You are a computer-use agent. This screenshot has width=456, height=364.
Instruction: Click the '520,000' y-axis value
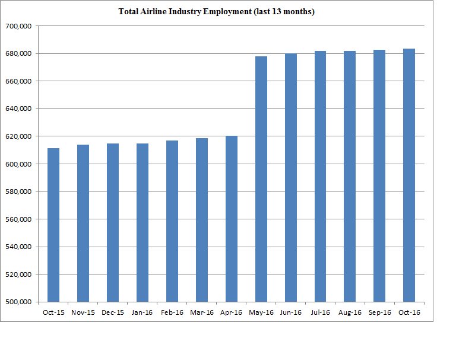18,274
